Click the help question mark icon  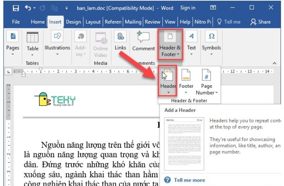(x=167, y=180)
